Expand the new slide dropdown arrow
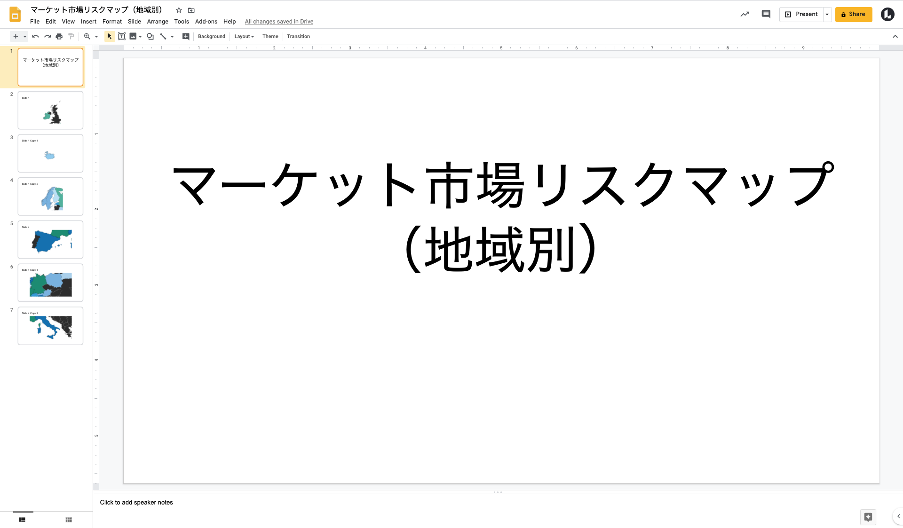 (x=25, y=36)
